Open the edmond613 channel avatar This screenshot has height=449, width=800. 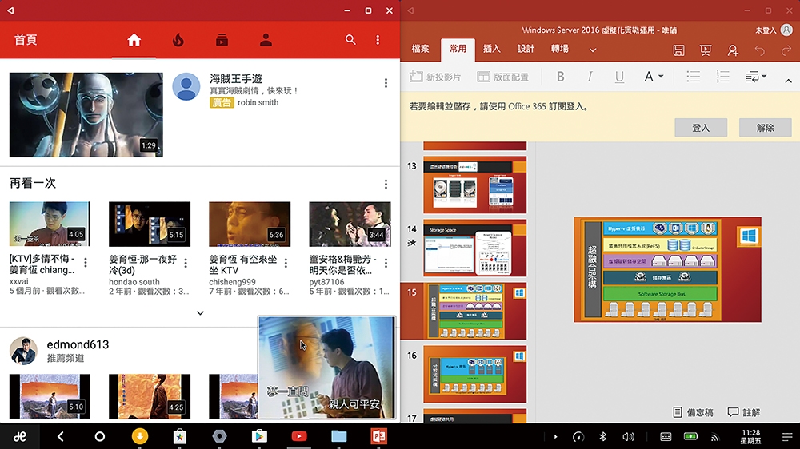(x=23, y=351)
